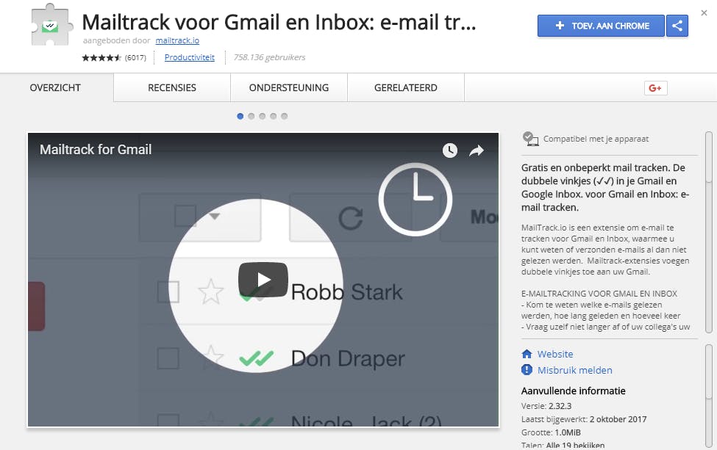Click the Mailtrack puzzle-piece extension icon

(x=51, y=25)
